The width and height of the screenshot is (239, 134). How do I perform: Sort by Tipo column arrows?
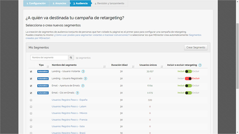48,67
